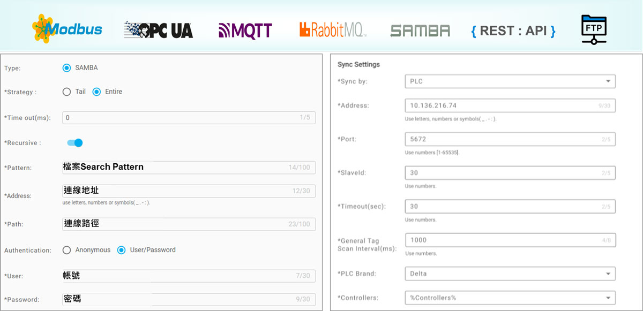Choose the Tail strategy option

pyautogui.click(x=66, y=92)
